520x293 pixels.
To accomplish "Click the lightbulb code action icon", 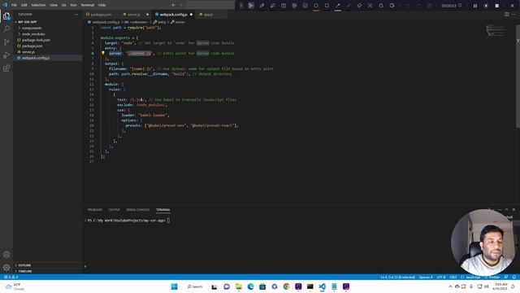I will pyautogui.click(x=103, y=53).
